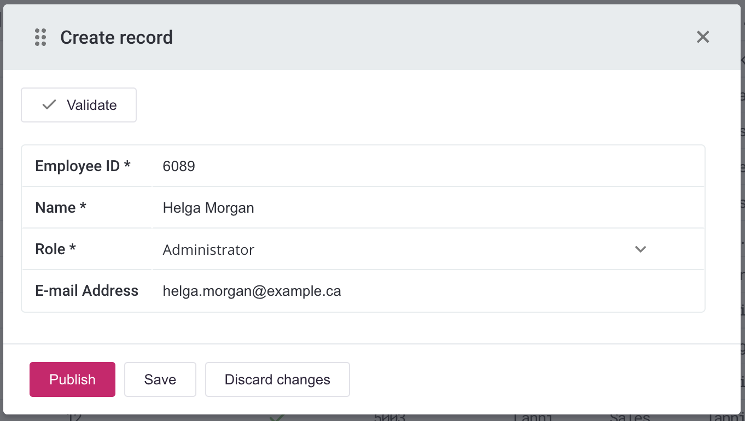This screenshot has width=745, height=421.
Task: Save the record without publishing
Action: point(160,379)
